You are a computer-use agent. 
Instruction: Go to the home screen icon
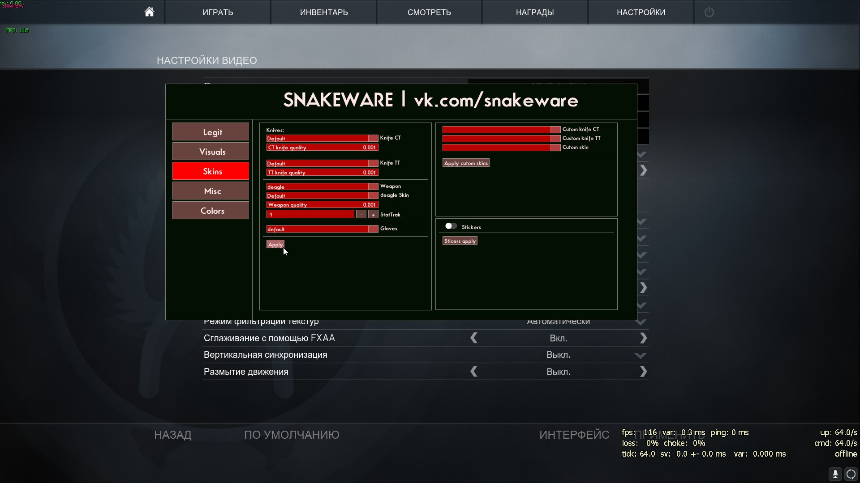[x=149, y=12]
